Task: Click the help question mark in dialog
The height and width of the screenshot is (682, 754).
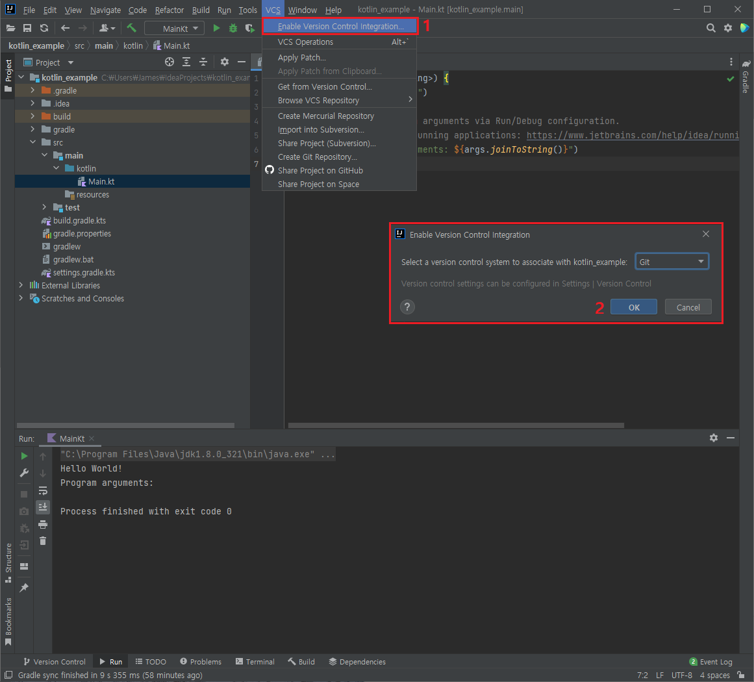Action: click(407, 307)
